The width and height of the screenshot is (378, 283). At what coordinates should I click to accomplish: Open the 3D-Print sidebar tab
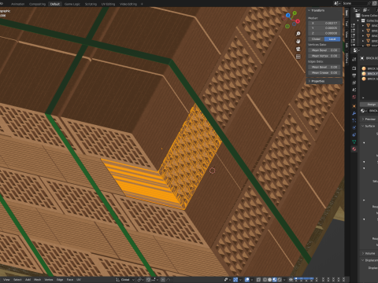(x=346, y=57)
